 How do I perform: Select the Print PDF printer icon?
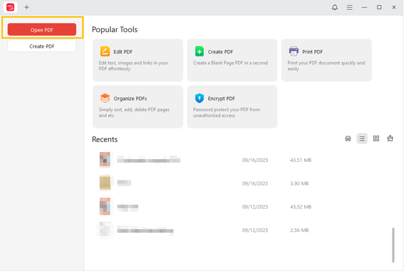tap(293, 51)
